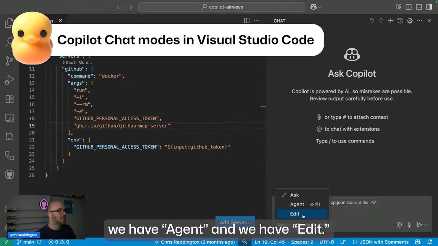Screen dimensions: 438x246
Task: Change file encoding UTF-8 in status bar
Action: (326, 242)
